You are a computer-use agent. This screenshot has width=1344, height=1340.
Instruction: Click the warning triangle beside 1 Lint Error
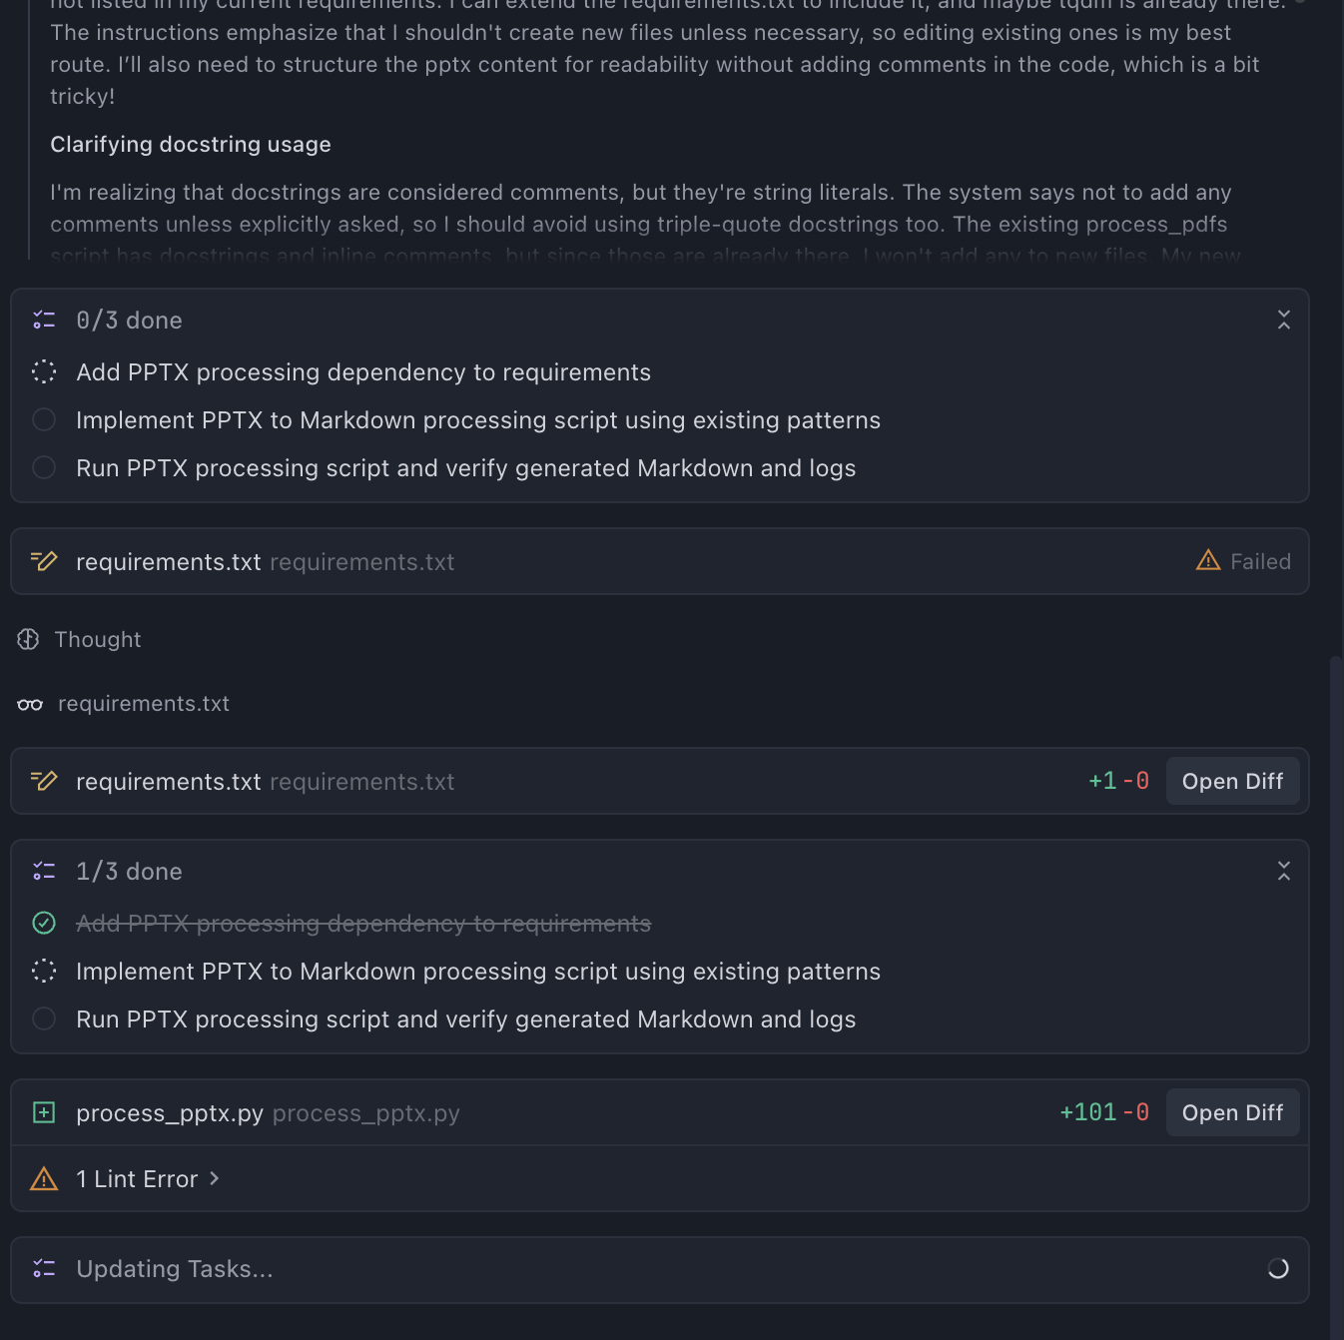point(44,1179)
